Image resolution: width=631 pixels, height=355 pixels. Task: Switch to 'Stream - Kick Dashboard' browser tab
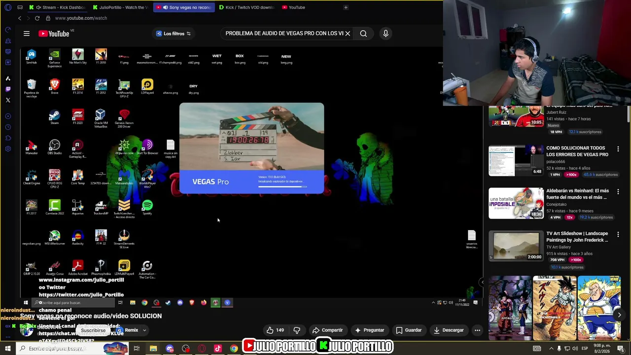point(57,7)
